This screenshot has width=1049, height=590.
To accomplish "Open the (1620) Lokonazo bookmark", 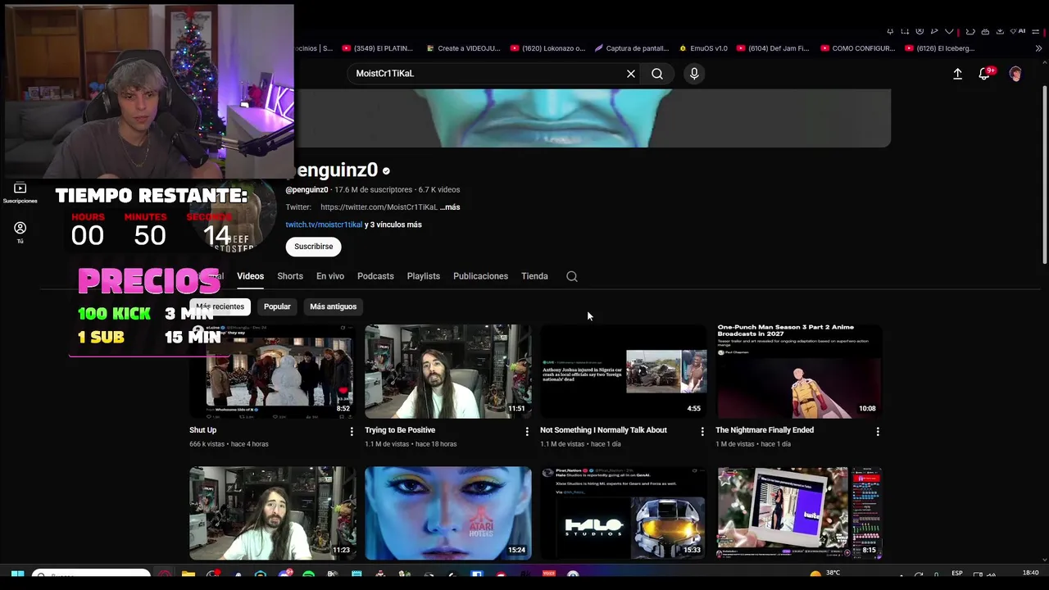I will coord(547,48).
